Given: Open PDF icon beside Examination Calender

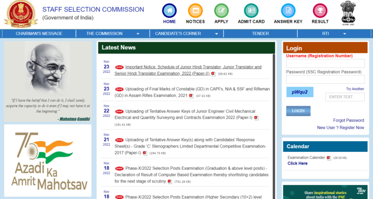Looking at the screenshot, I should point(329,158).
